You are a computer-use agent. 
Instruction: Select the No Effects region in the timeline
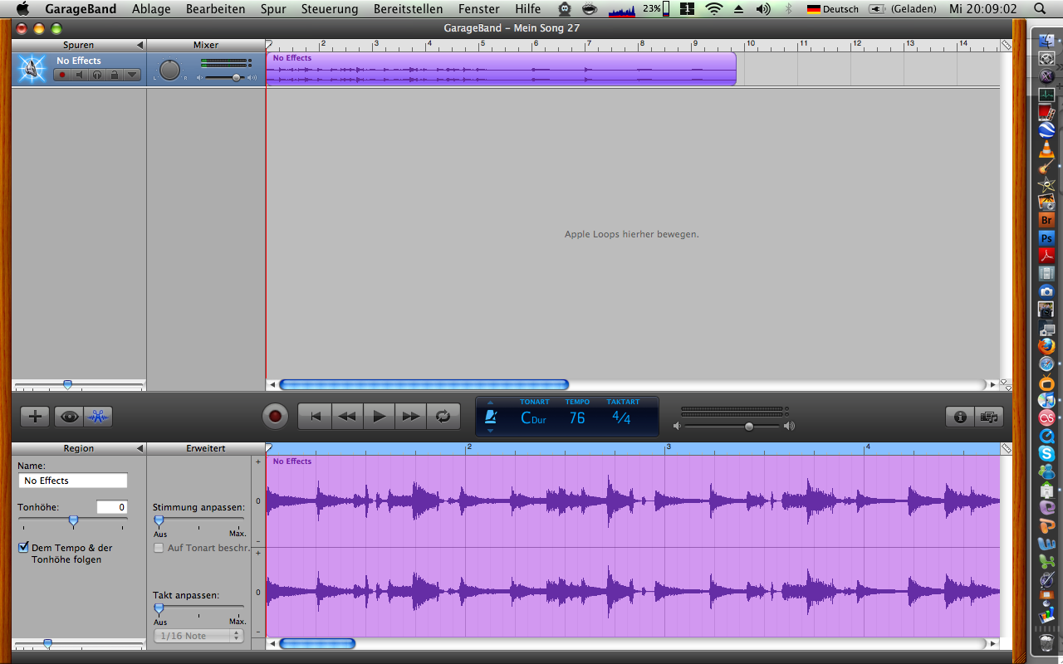502,69
